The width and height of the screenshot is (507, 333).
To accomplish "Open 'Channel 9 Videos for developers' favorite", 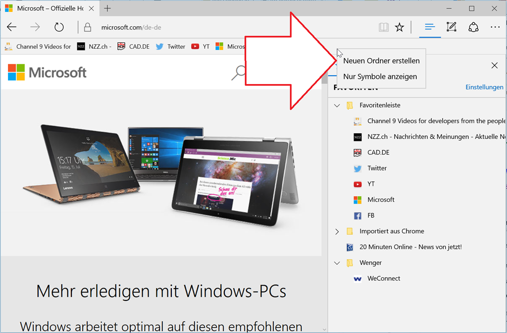I will pos(429,121).
